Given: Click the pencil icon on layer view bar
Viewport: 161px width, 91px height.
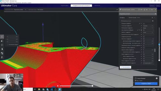Looking at the screenshot, I should click(x=117, y=10).
